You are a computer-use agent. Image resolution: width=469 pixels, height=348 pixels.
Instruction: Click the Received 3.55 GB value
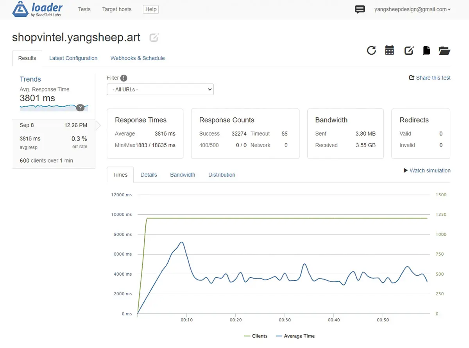[365, 145]
